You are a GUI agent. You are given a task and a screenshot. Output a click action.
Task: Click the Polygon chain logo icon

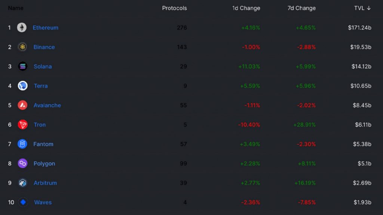[22, 163]
